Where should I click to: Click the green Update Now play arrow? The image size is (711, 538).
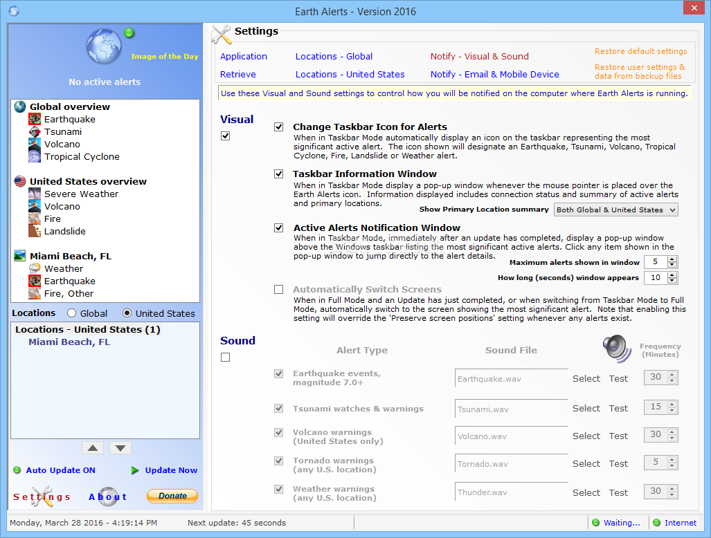point(135,470)
